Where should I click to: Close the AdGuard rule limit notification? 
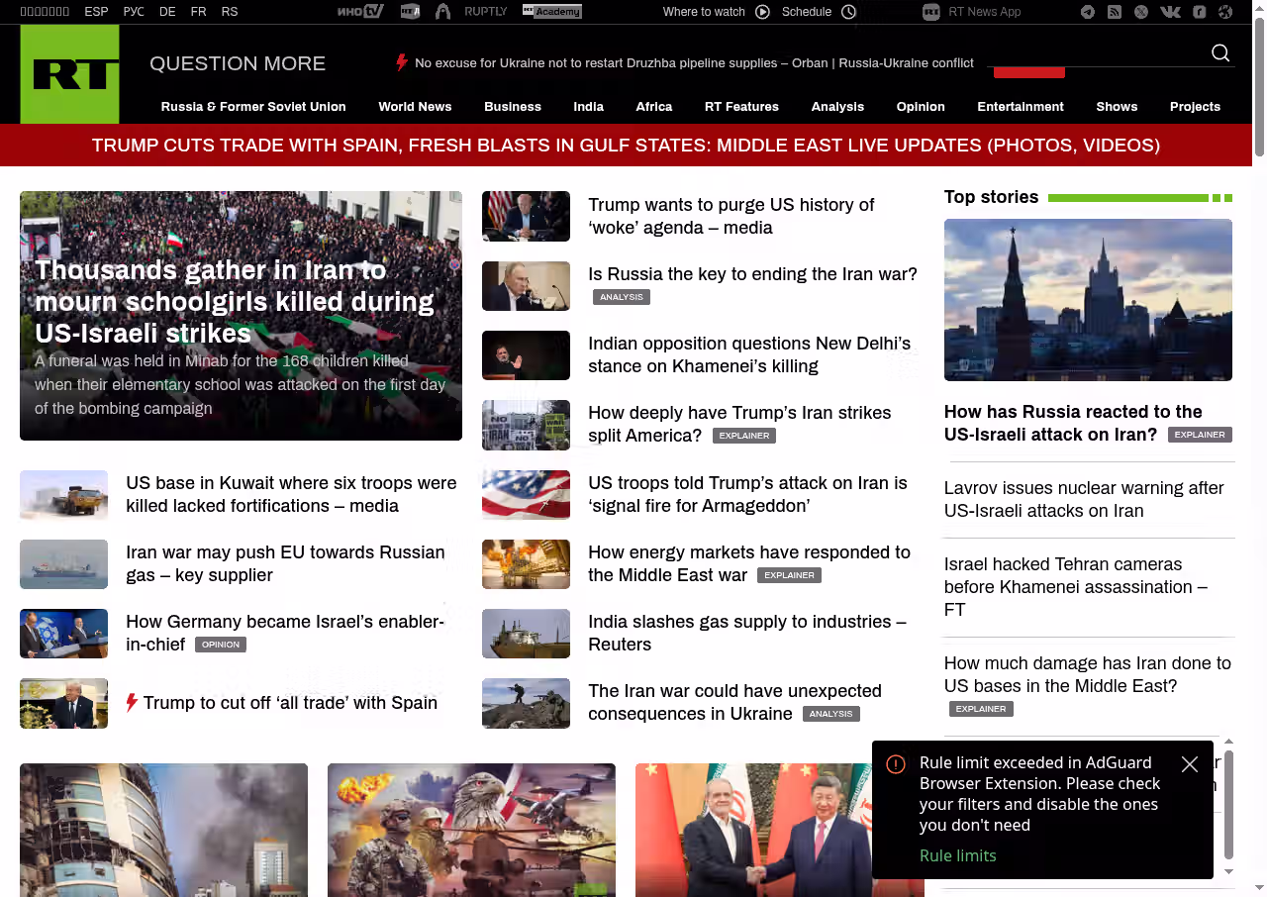(x=1190, y=764)
